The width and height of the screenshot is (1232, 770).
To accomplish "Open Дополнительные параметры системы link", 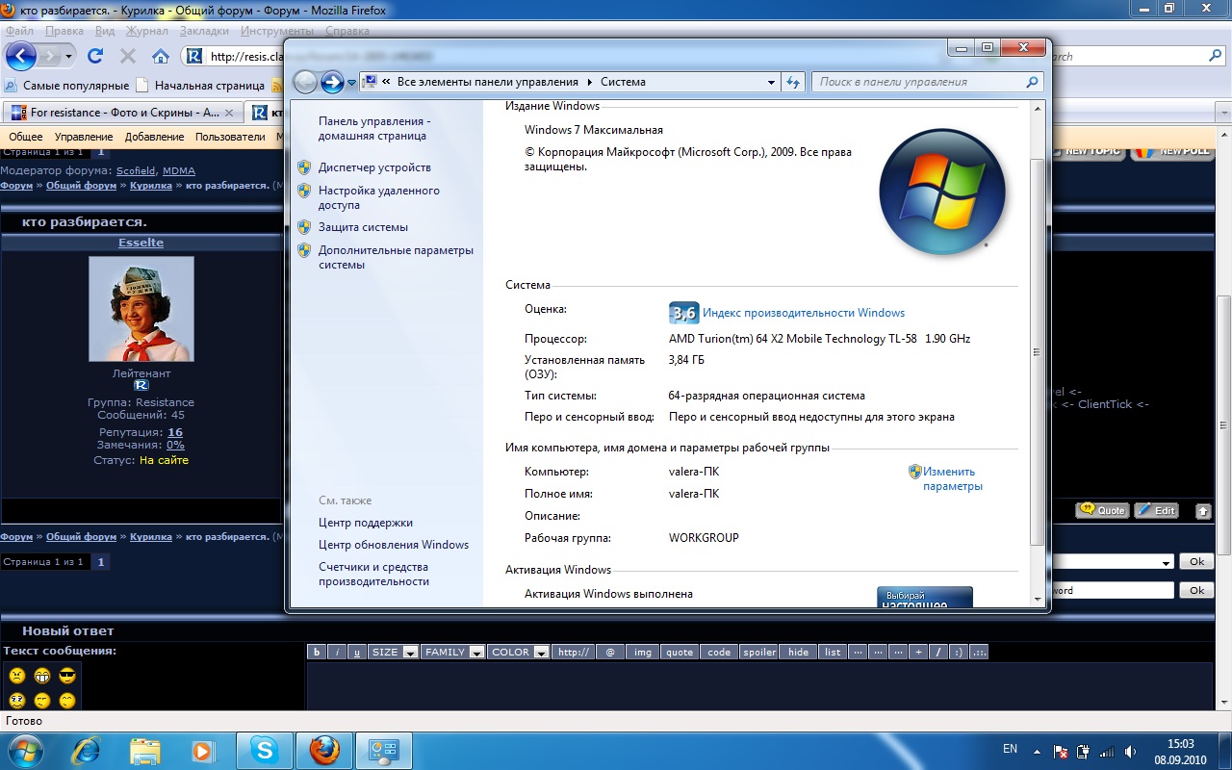I will click(x=396, y=257).
